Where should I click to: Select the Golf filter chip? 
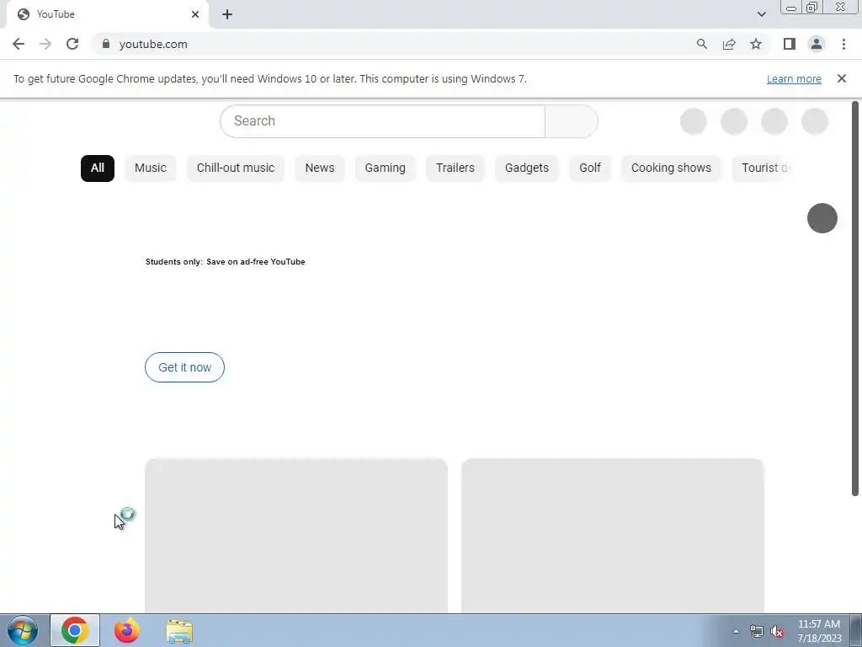[590, 168]
